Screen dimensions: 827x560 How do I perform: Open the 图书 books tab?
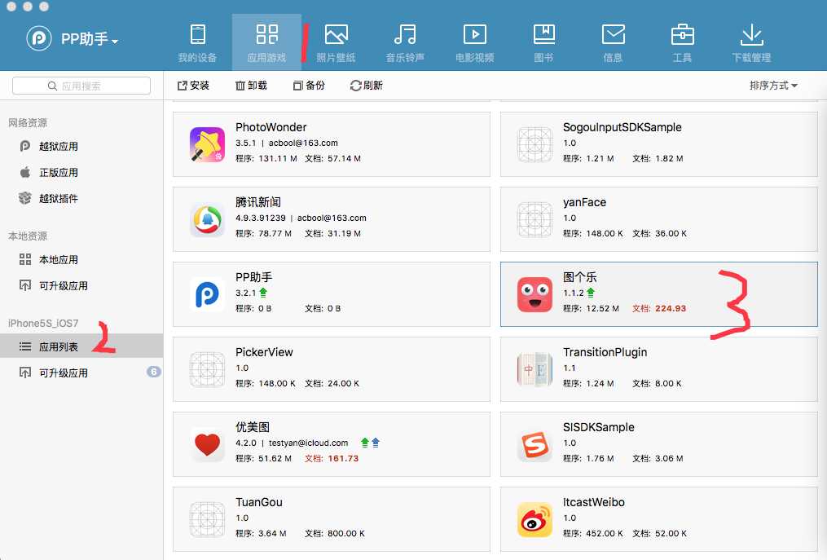(x=543, y=43)
